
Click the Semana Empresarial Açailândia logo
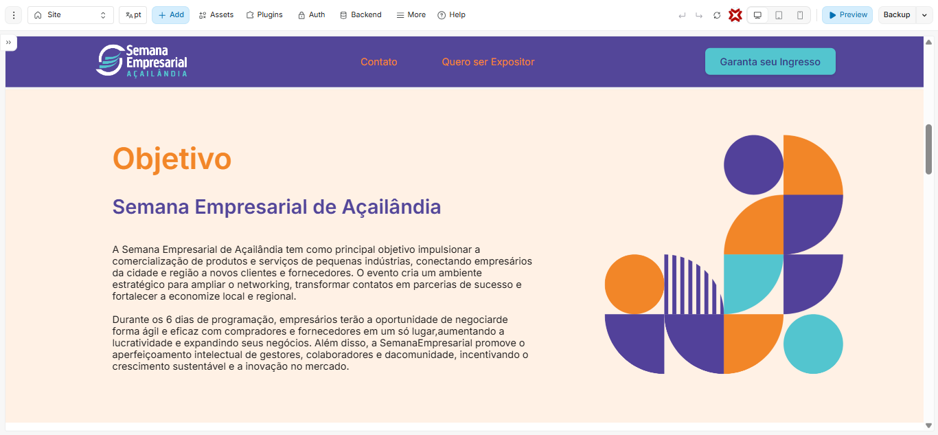coord(141,61)
